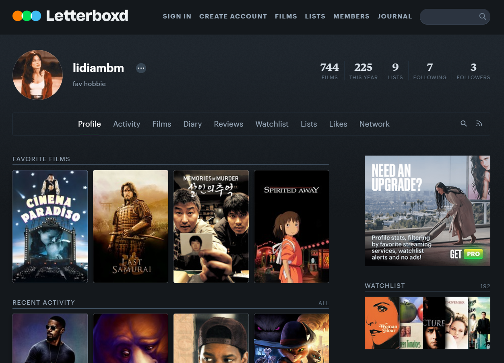The width and height of the screenshot is (504, 363).
Task: Click the Get Pro button
Action: (x=466, y=254)
